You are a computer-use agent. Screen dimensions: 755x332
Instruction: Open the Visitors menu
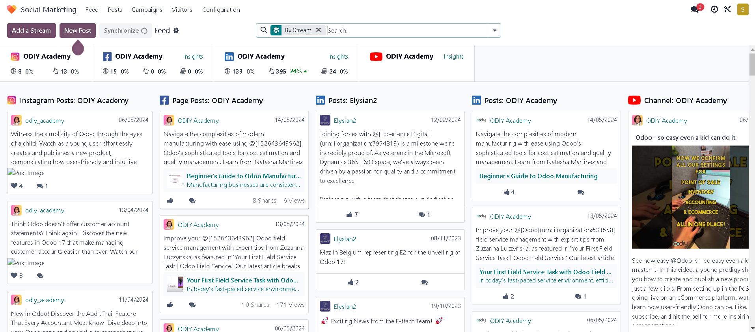(x=182, y=9)
